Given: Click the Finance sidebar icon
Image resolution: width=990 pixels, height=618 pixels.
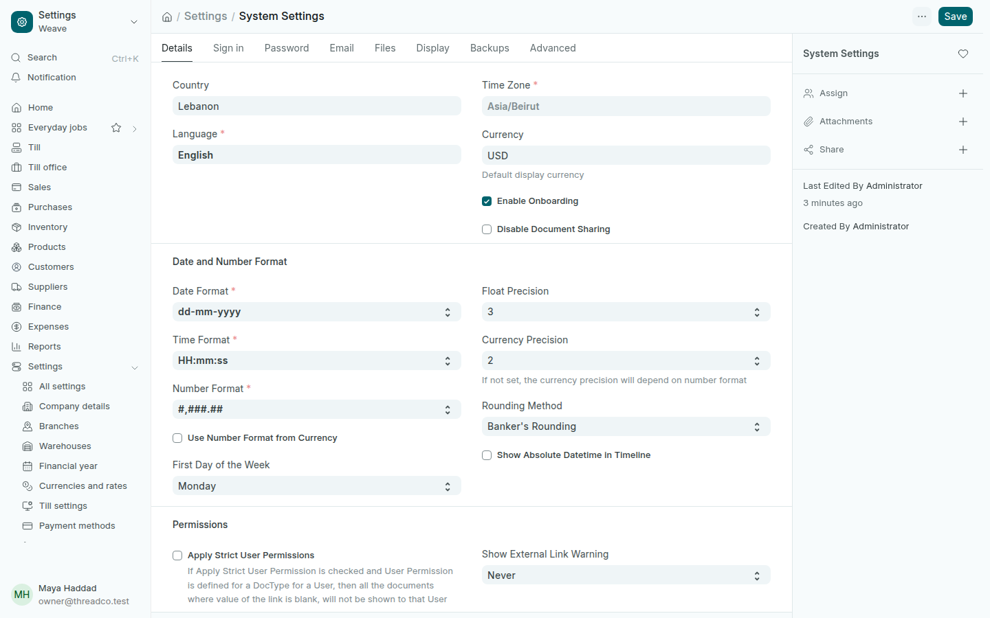Looking at the screenshot, I should 16,307.
